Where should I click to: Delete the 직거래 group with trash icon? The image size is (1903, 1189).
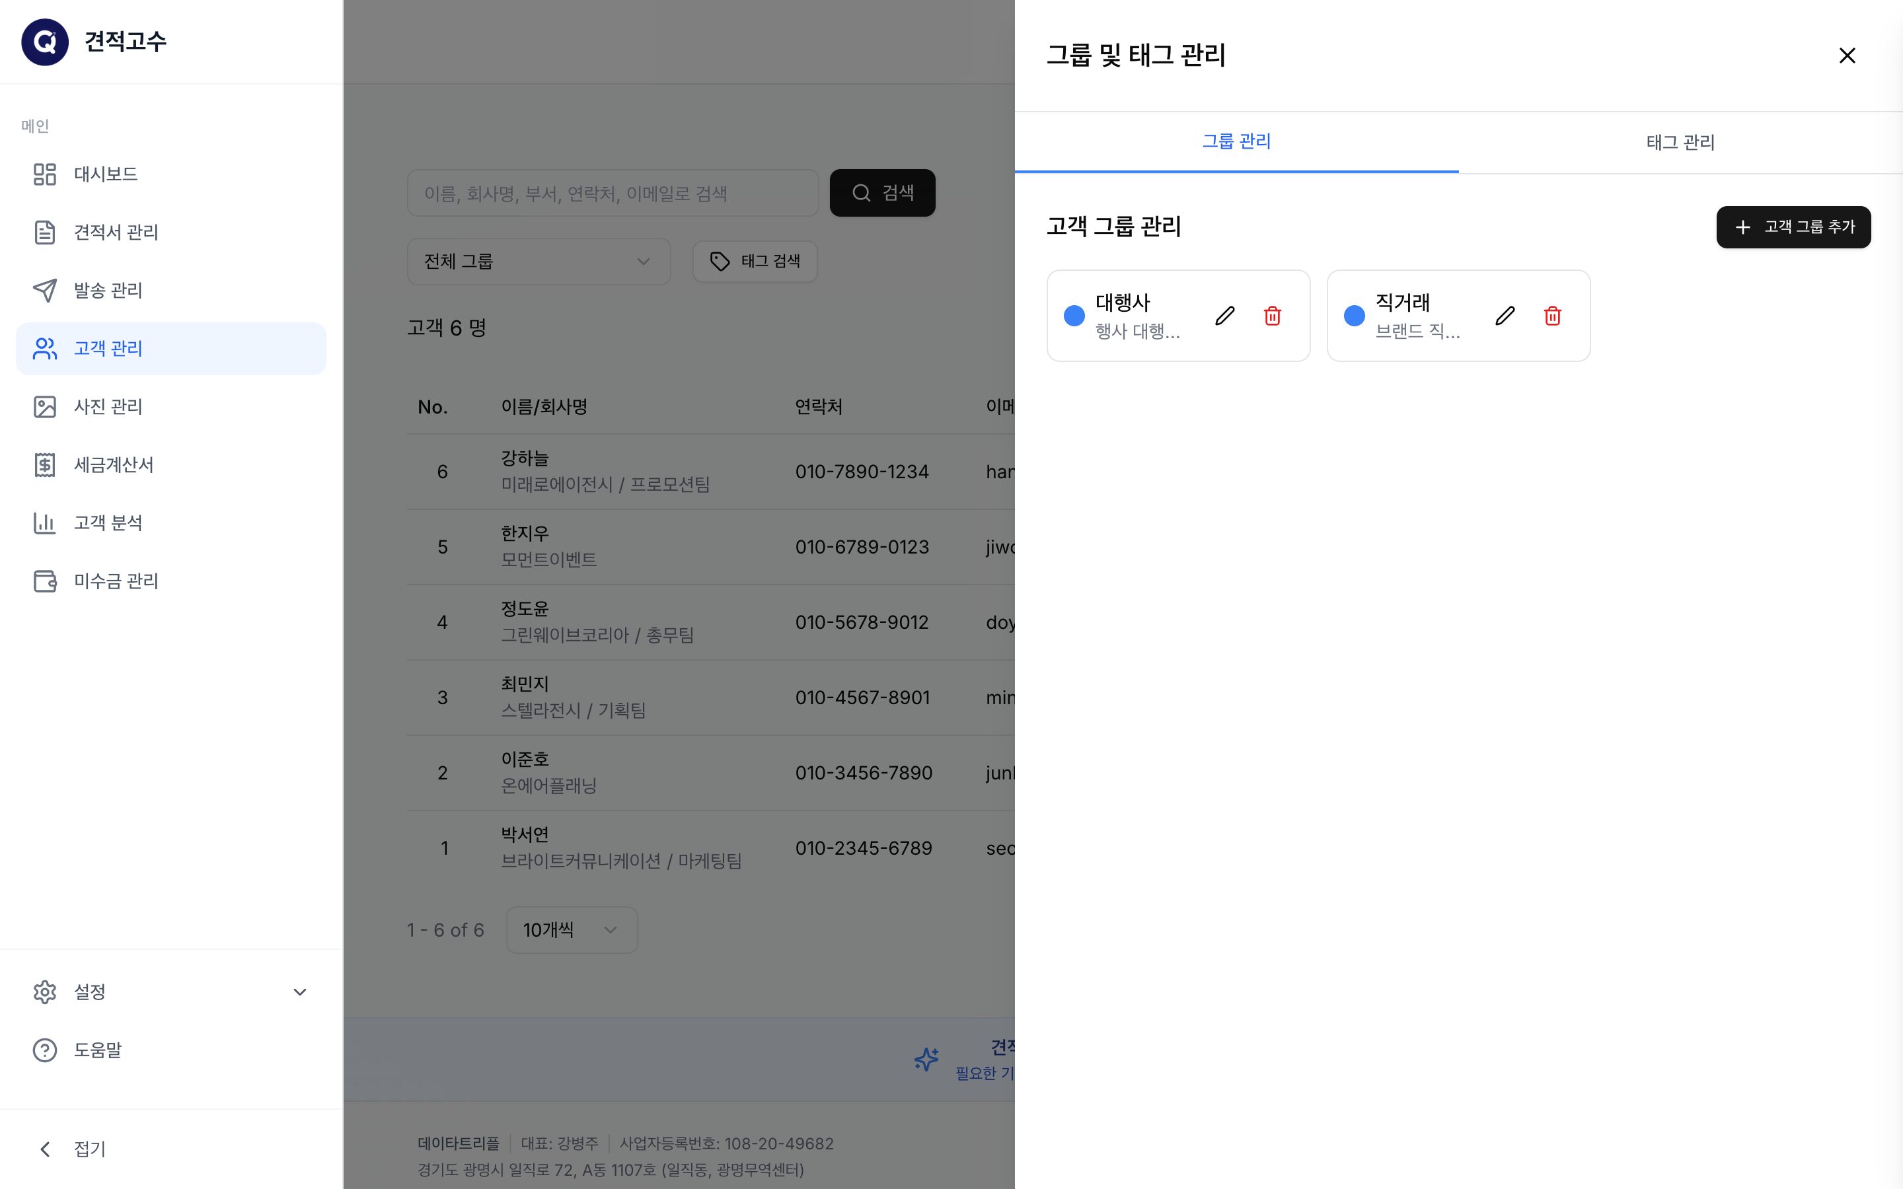coord(1552,316)
